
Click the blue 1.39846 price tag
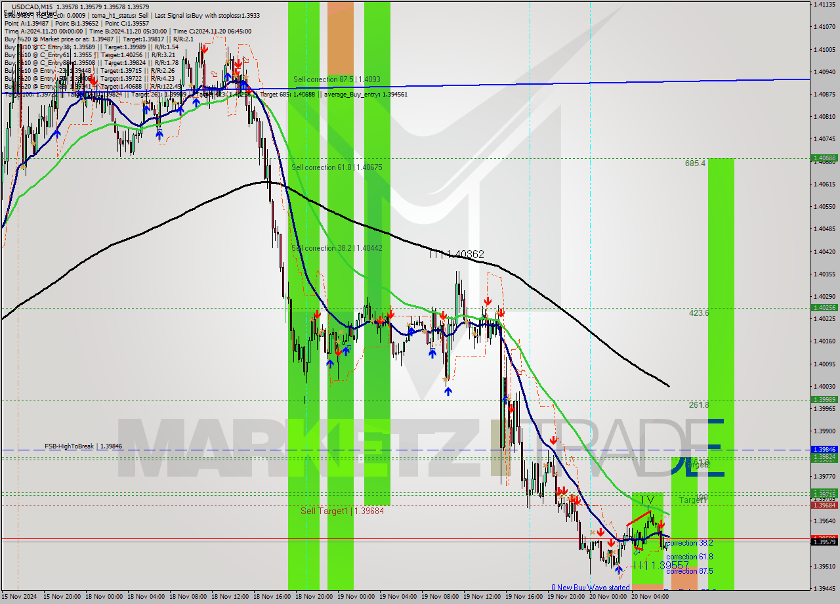pos(824,450)
